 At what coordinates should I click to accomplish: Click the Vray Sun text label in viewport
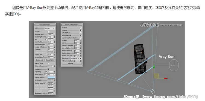166,57
